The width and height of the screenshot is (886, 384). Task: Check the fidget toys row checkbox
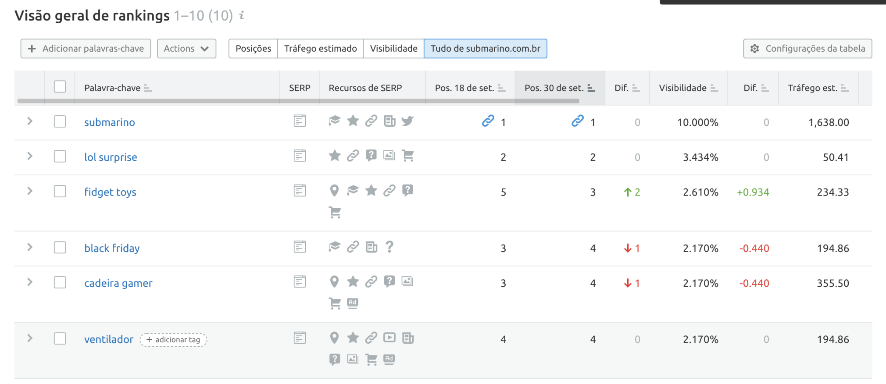pos(60,192)
